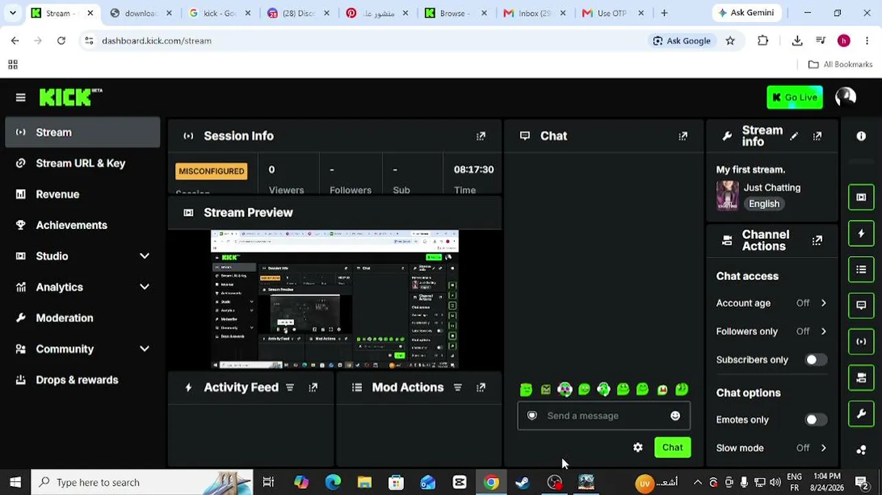Insert the first green emote

pyautogui.click(x=526, y=390)
